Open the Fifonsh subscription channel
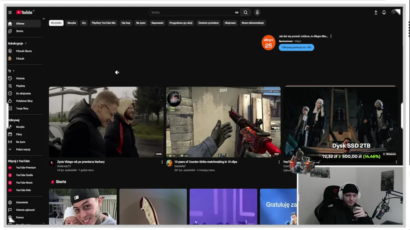This screenshot has height=230, width=410. coord(24,59)
